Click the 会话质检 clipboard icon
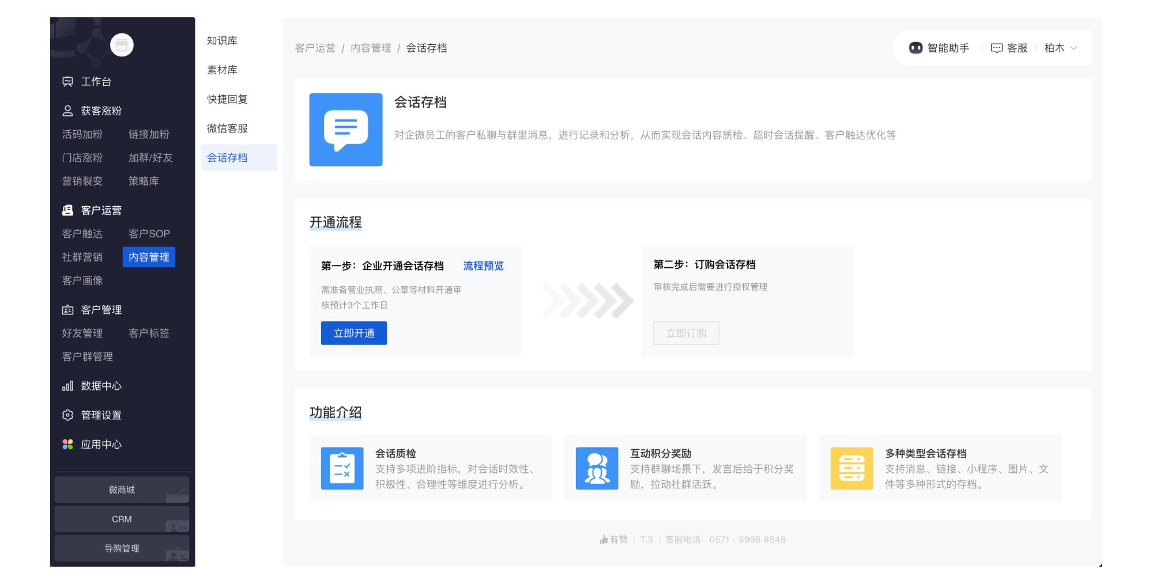Screen dimensions: 1153x584 tap(342, 468)
